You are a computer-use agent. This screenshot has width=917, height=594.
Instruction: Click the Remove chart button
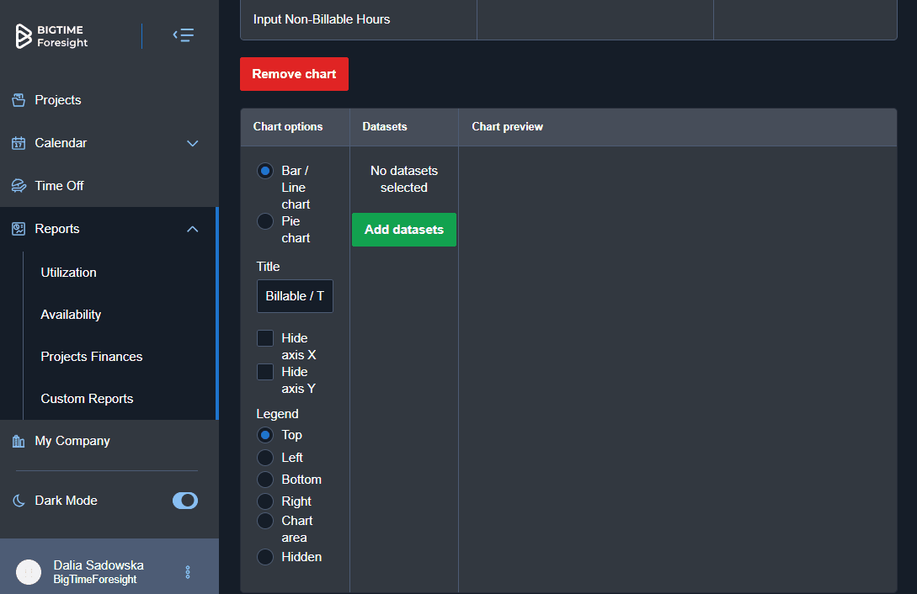[x=294, y=74]
